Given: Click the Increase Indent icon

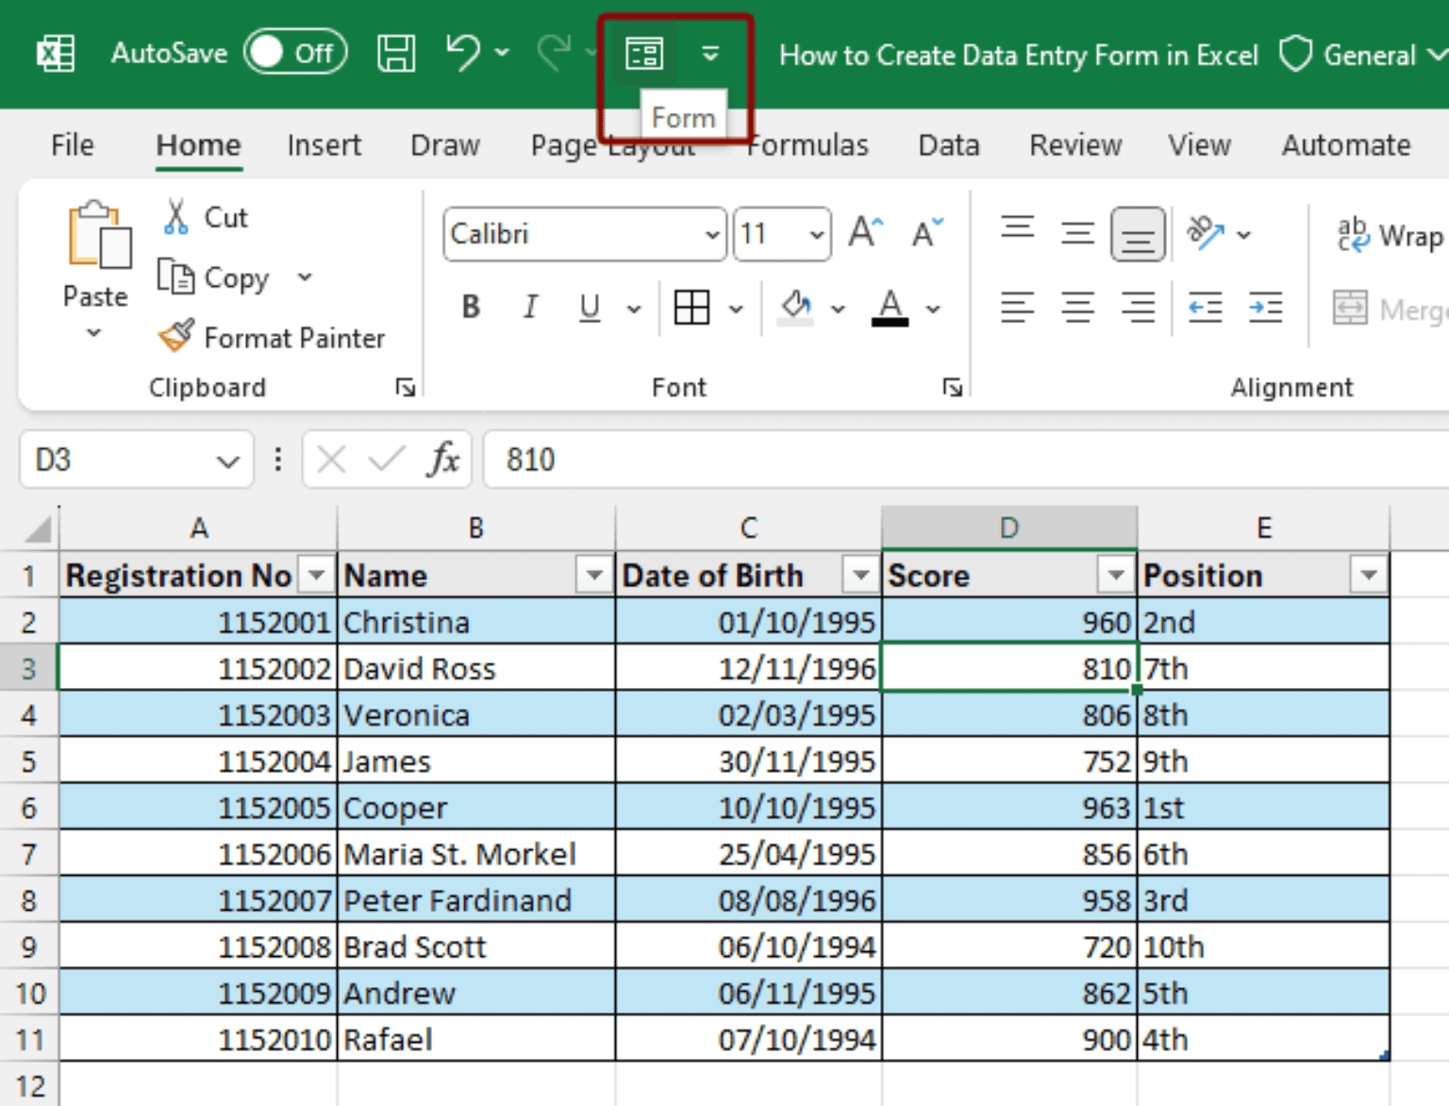Looking at the screenshot, I should (1265, 308).
